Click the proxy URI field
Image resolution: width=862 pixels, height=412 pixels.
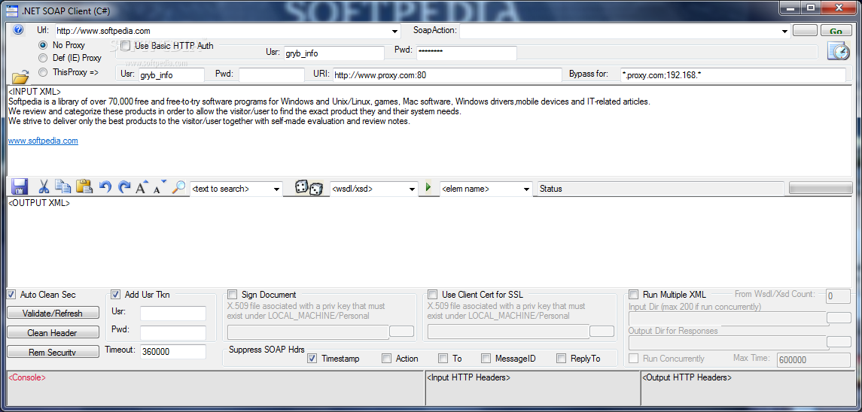point(447,74)
